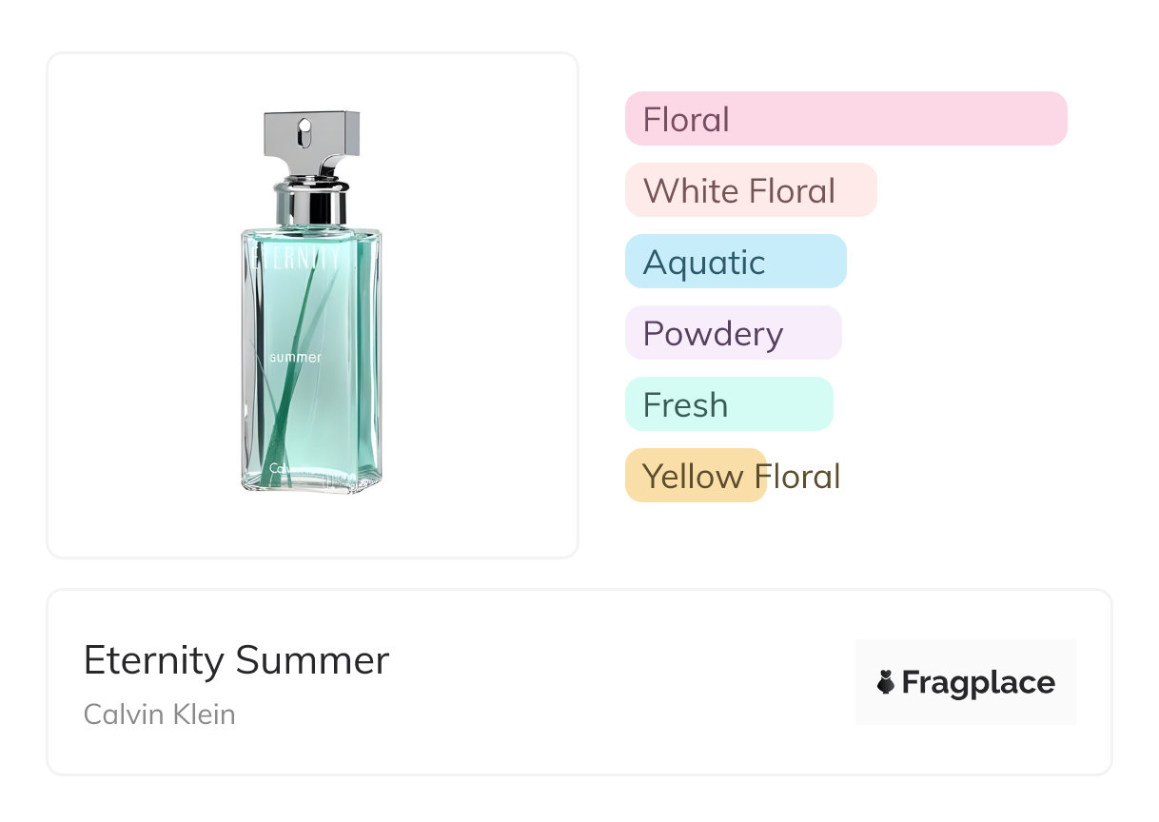Click the Eternity Summer fragrance title
1159x822 pixels.
coord(236,659)
